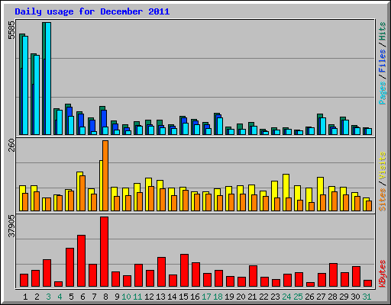The height and width of the screenshot is (305, 391).
Task: Click the tall orange sites bar for day 8
Action: pos(105,175)
